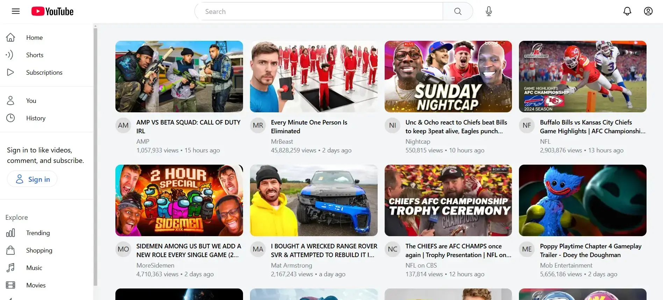Open AMP channel avatar
Image resolution: width=663 pixels, height=300 pixels.
click(123, 125)
